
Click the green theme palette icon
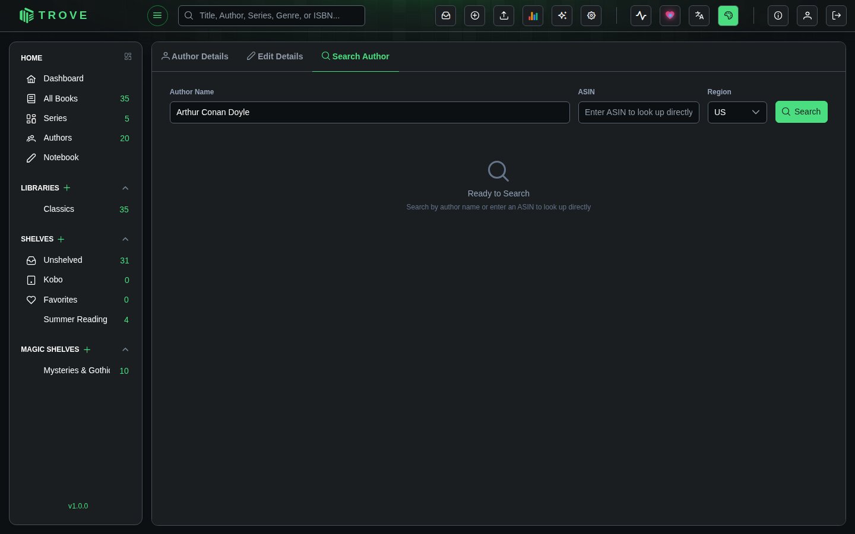pos(729,15)
